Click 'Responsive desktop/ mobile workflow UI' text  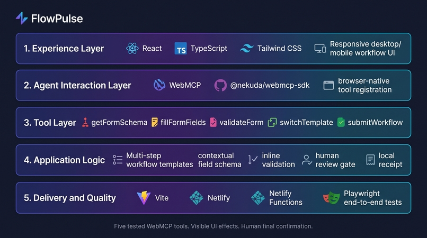(x=366, y=49)
